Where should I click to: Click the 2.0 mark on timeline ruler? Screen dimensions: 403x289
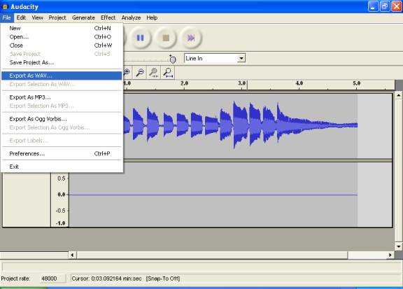point(184,83)
